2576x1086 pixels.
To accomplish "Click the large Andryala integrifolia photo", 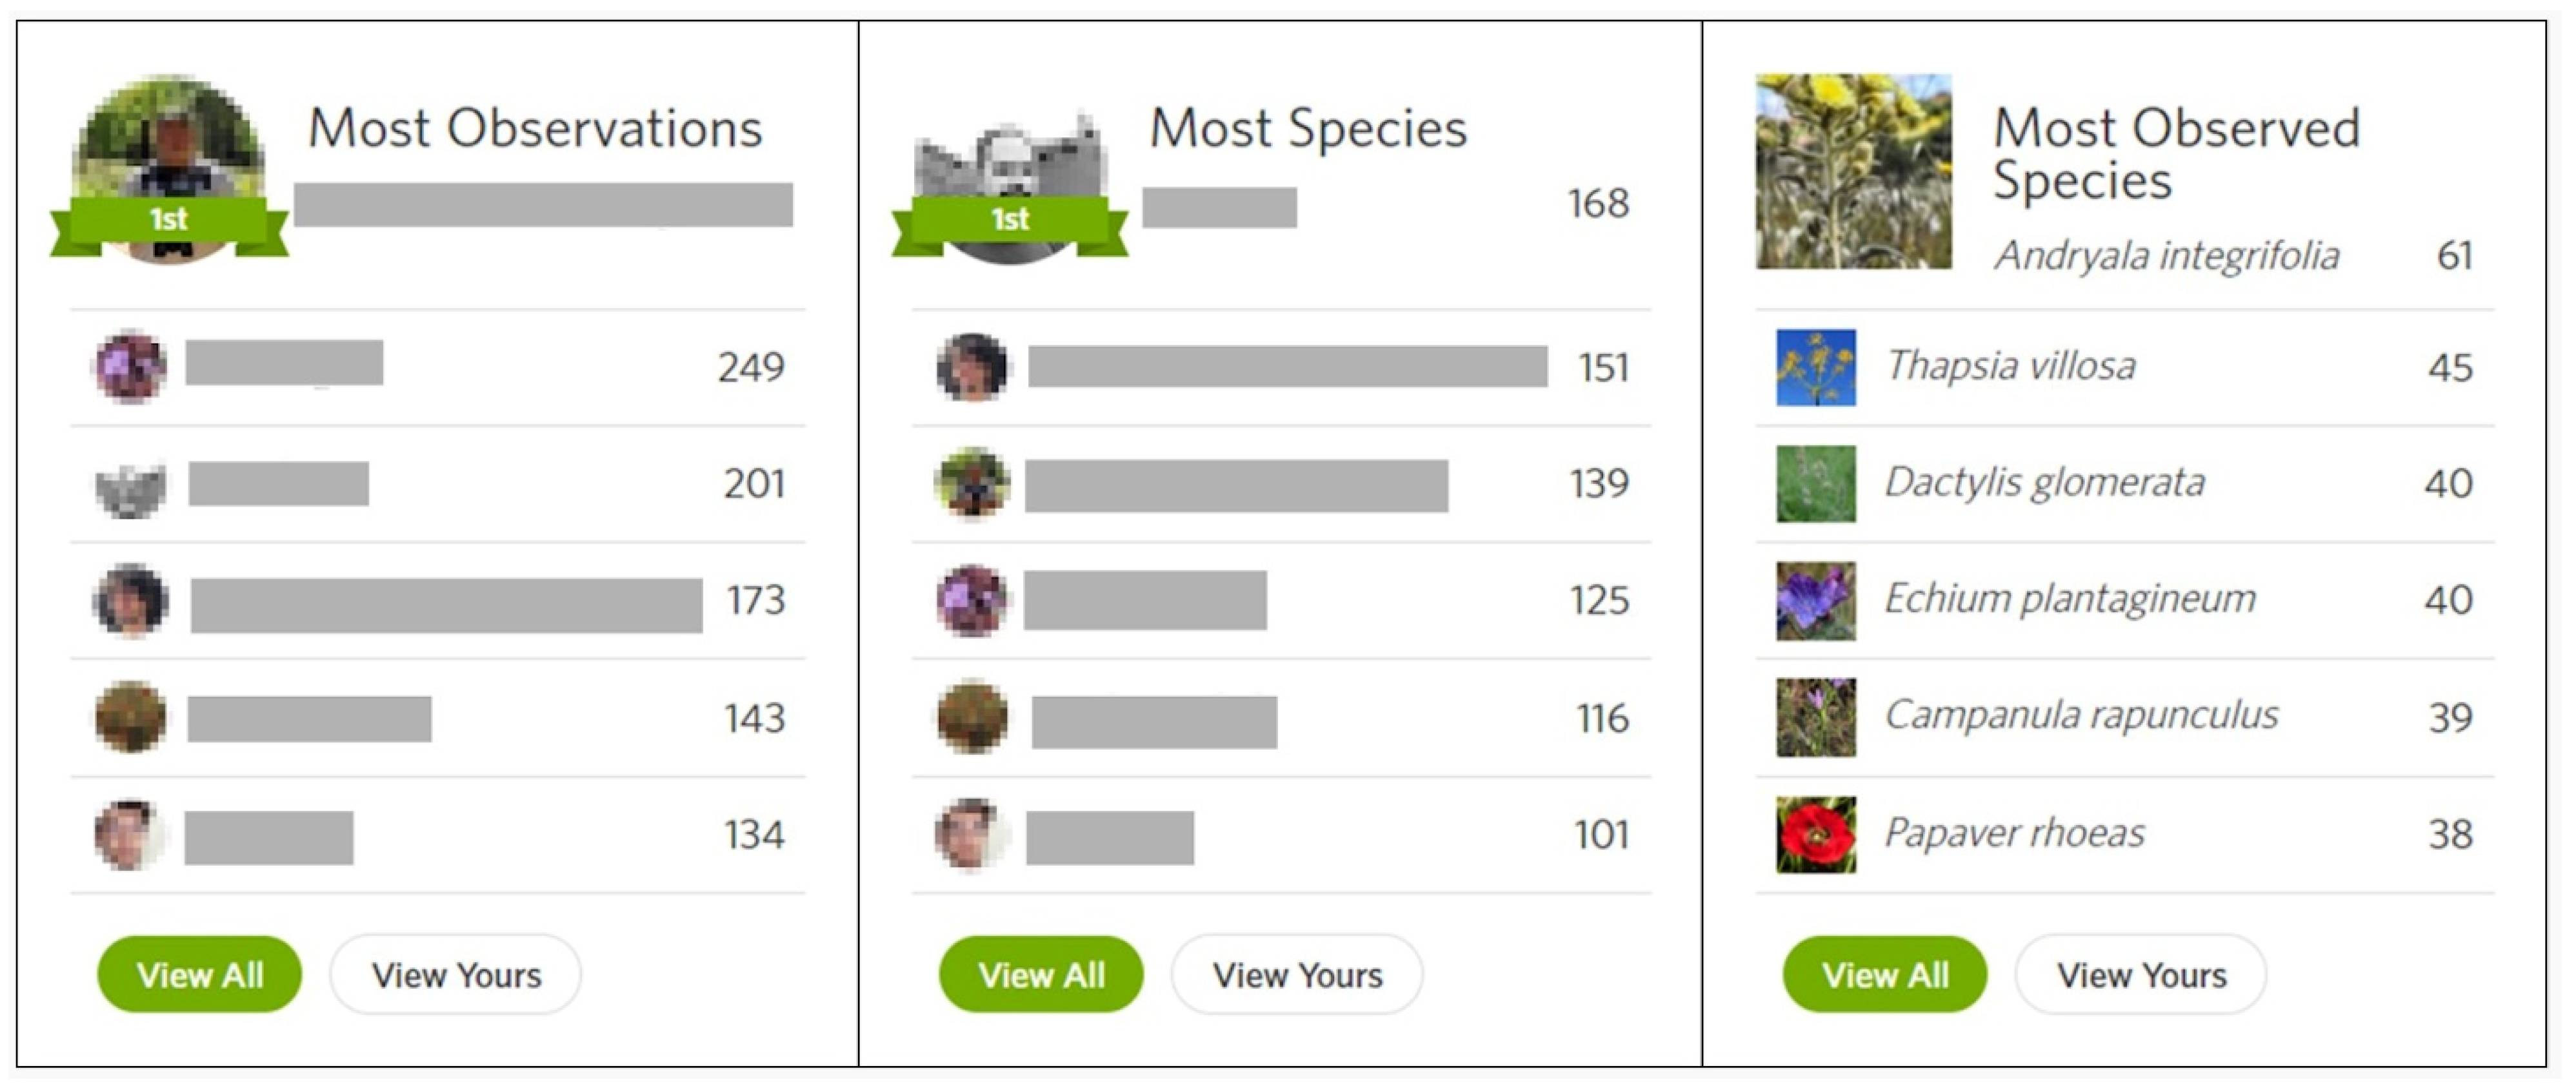I will 1853,171.
